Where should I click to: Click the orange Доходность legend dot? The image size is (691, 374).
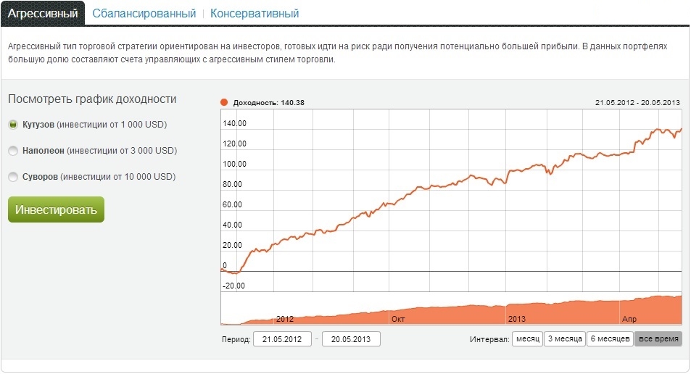(x=224, y=102)
